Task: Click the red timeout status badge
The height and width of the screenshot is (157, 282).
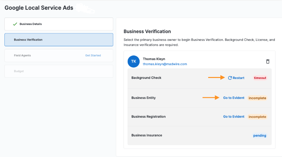Action: tap(260, 78)
